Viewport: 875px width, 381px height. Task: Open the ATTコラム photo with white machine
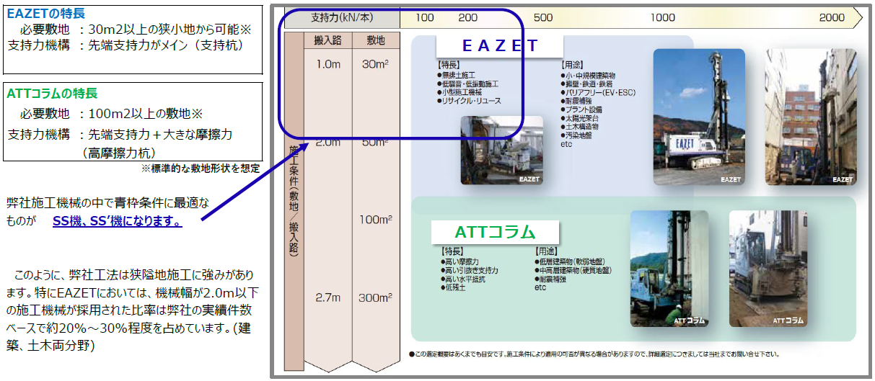coord(768,268)
